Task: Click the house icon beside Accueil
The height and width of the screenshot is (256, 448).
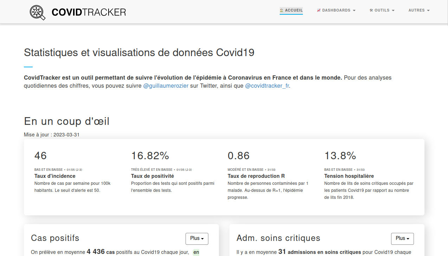Action: [x=281, y=11]
